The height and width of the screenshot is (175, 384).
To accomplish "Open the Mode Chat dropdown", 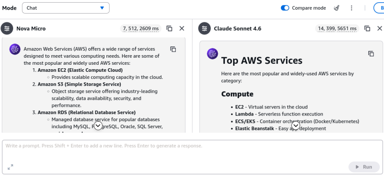I will point(66,8).
